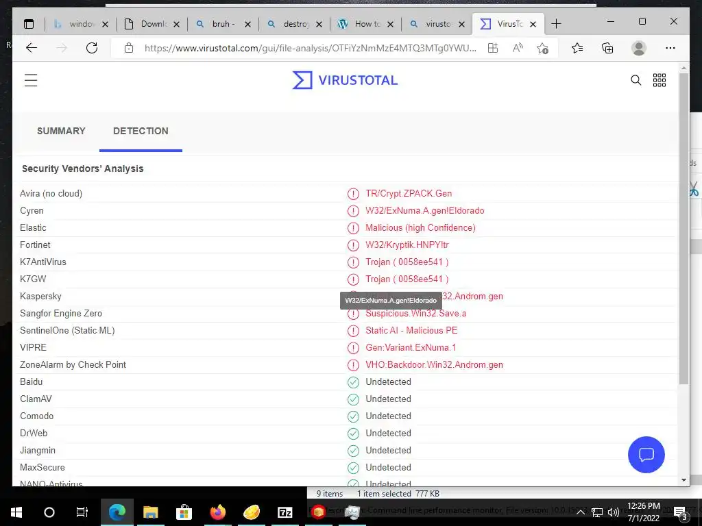Image resolution: width=702 pixels, height=526 pixels.
Task: Open Task View in taskbar
Action: click(x=82, y=512)
